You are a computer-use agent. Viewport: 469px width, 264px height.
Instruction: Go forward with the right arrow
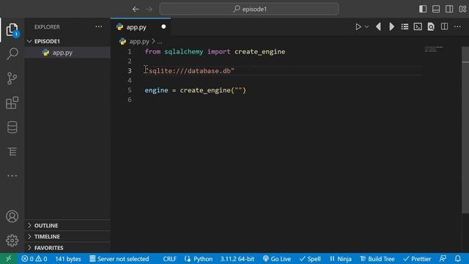point(149,10)
